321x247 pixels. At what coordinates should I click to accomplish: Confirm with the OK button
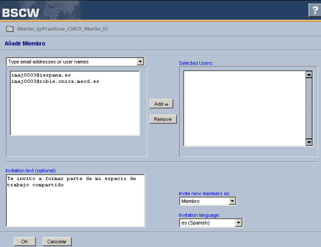click(x=25, y=242)
